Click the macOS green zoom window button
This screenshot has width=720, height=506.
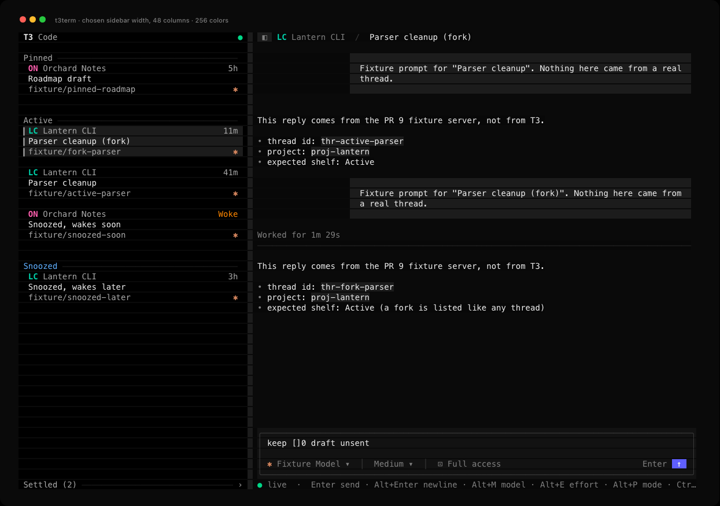tap(42, 20)
